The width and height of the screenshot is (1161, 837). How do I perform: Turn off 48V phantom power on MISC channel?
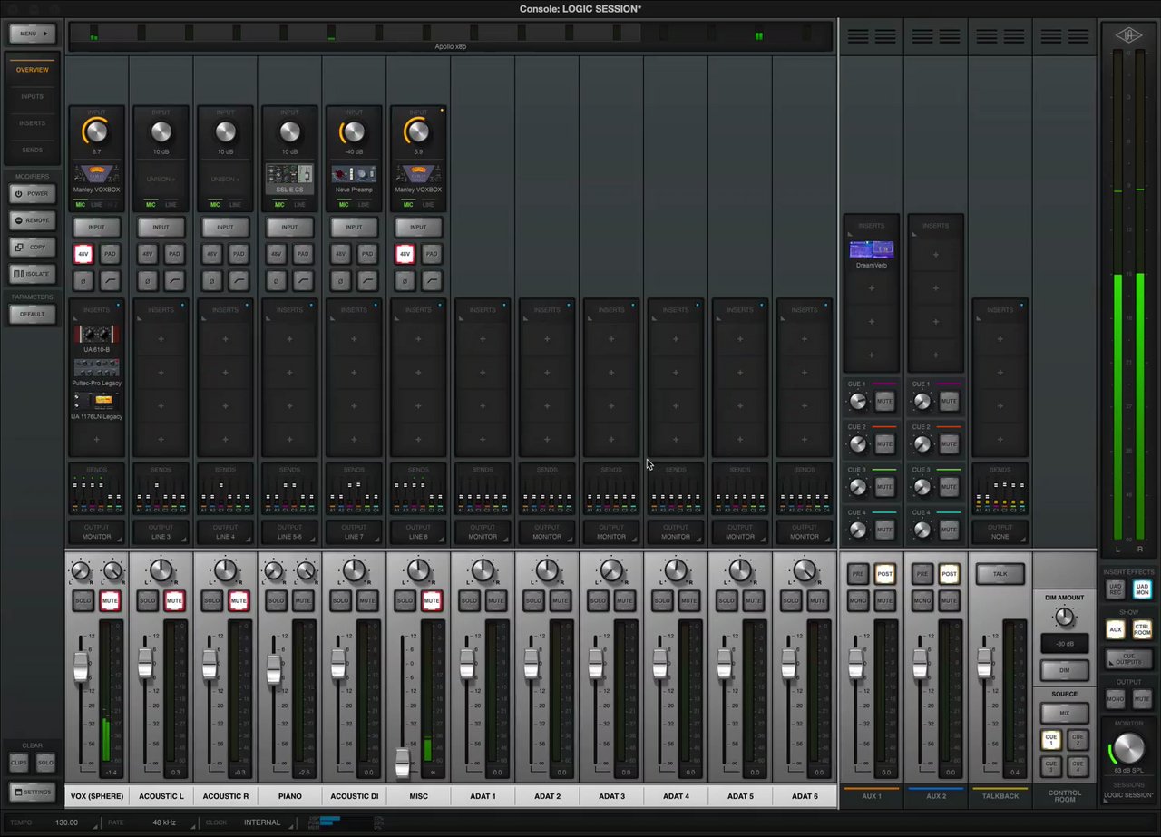405,254
